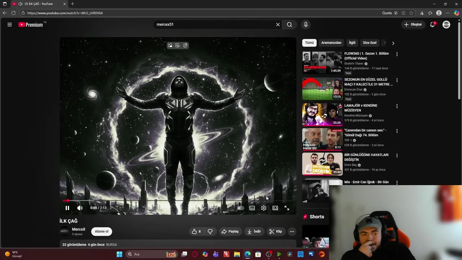Open the YouTube guide hamburger menu

click(10, 25)
